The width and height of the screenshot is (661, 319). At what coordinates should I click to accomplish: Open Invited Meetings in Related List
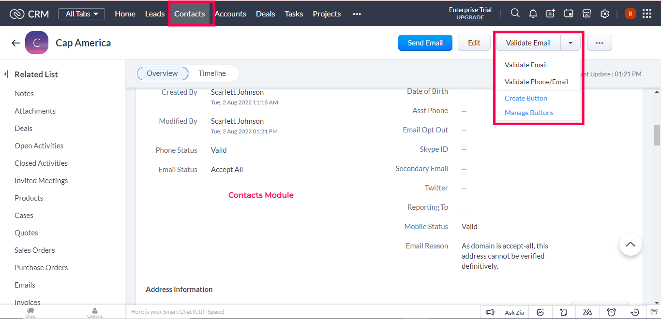pyautogui.click(x=41, y=181)
